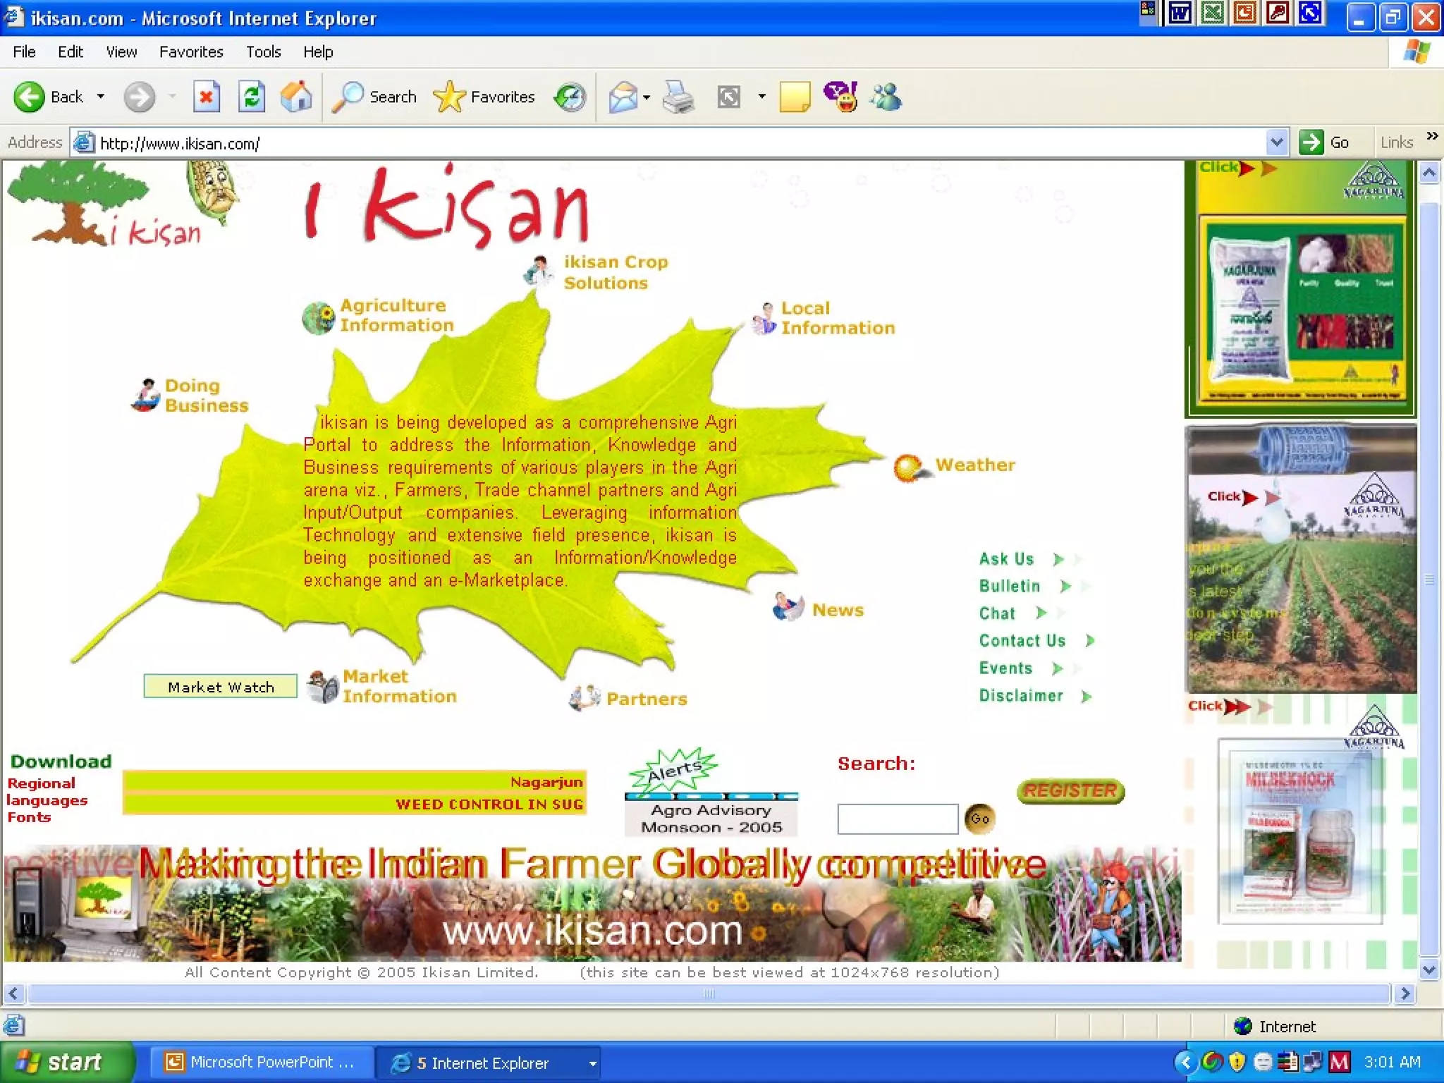Click the Refresh page toolbar icon
Viewport: 1444px width, 1083px height.
pos(252,97)
